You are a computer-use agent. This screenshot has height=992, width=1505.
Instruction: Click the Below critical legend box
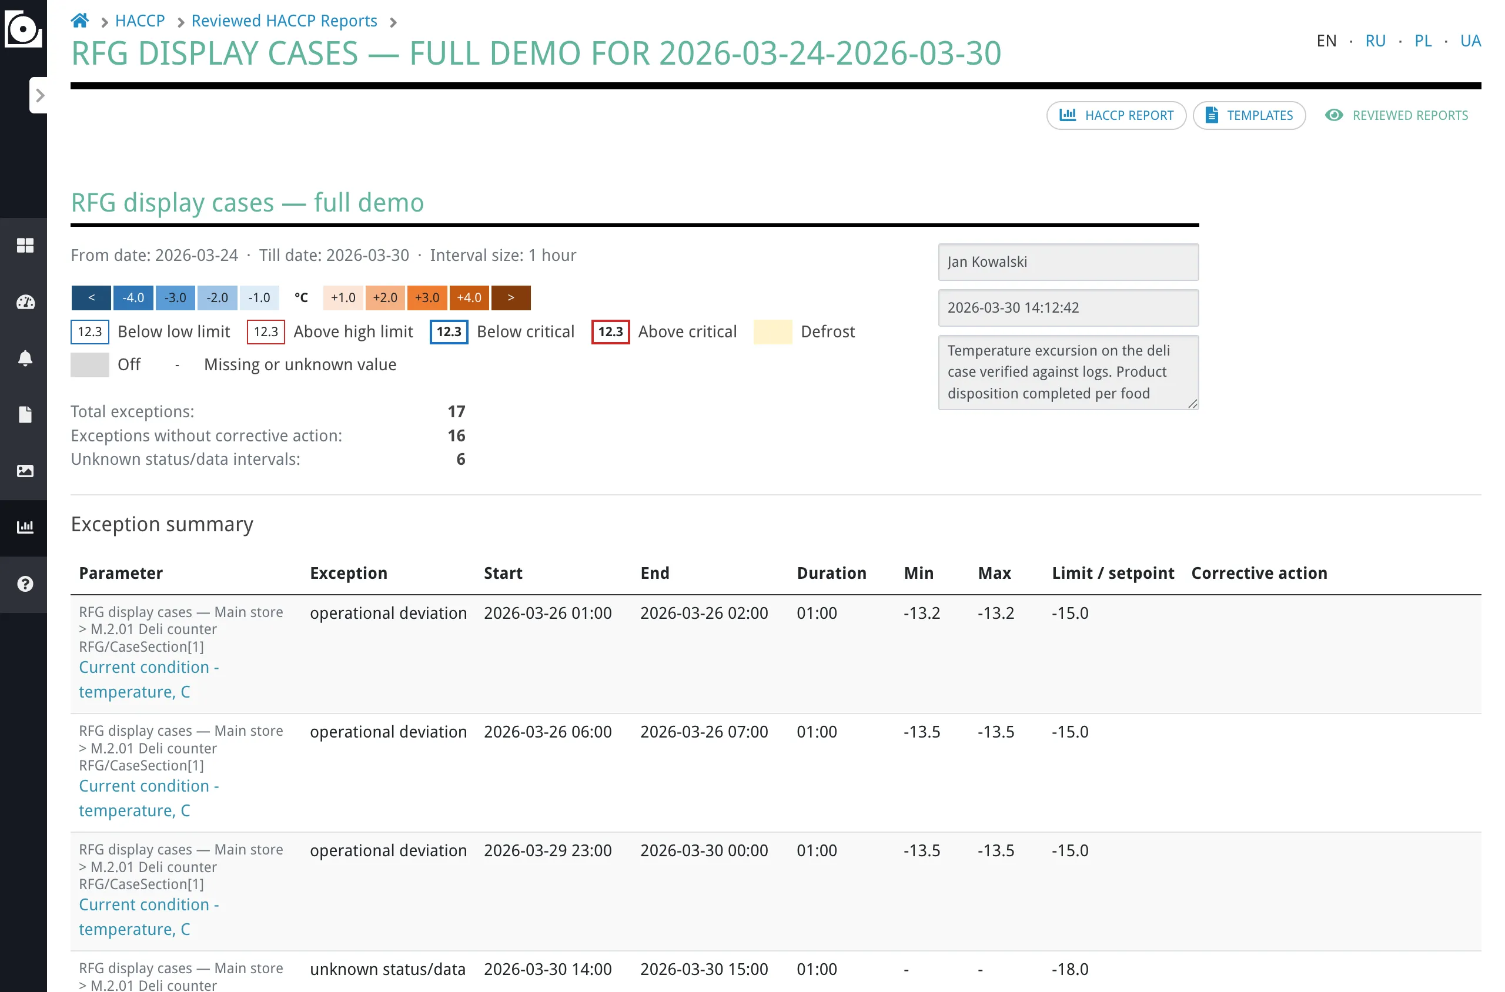[x=449, y=332]
